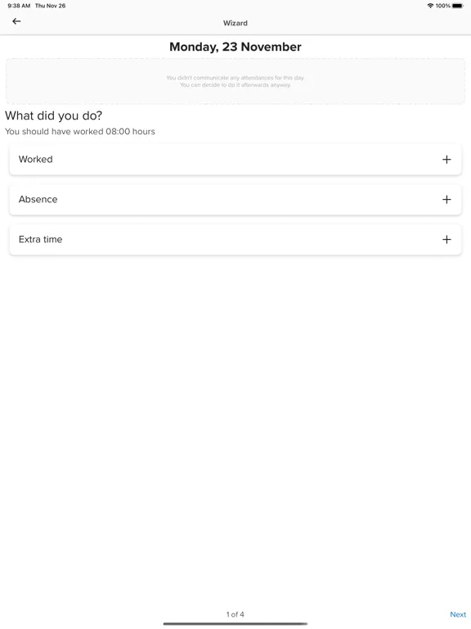The width and height of the screenshot is (471, 629).
Task: Tap the plus icon beside Extra time
Action: point(446,239)
